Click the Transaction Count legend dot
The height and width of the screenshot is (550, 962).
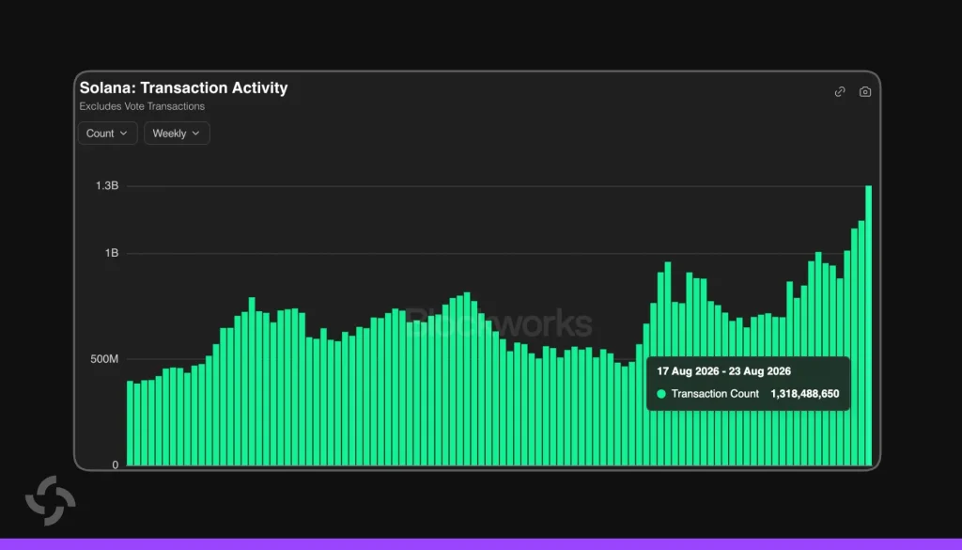tap(661, 394)
